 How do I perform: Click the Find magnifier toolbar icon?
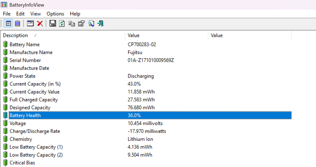tap(91, 24)
